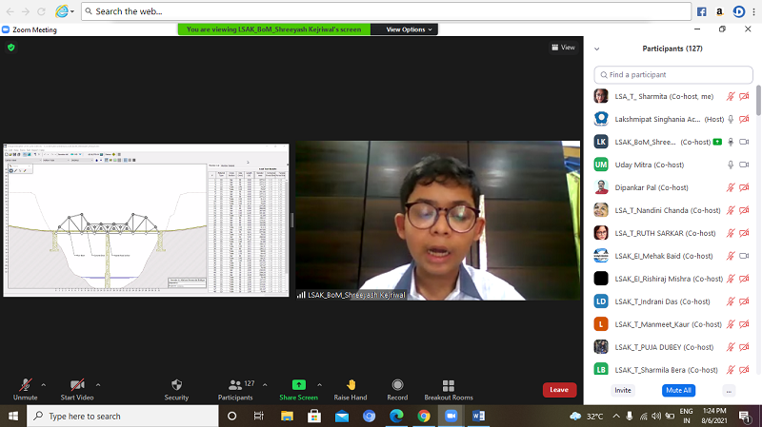
Task: Open the Word app in the taskbar
Action: 478,416
